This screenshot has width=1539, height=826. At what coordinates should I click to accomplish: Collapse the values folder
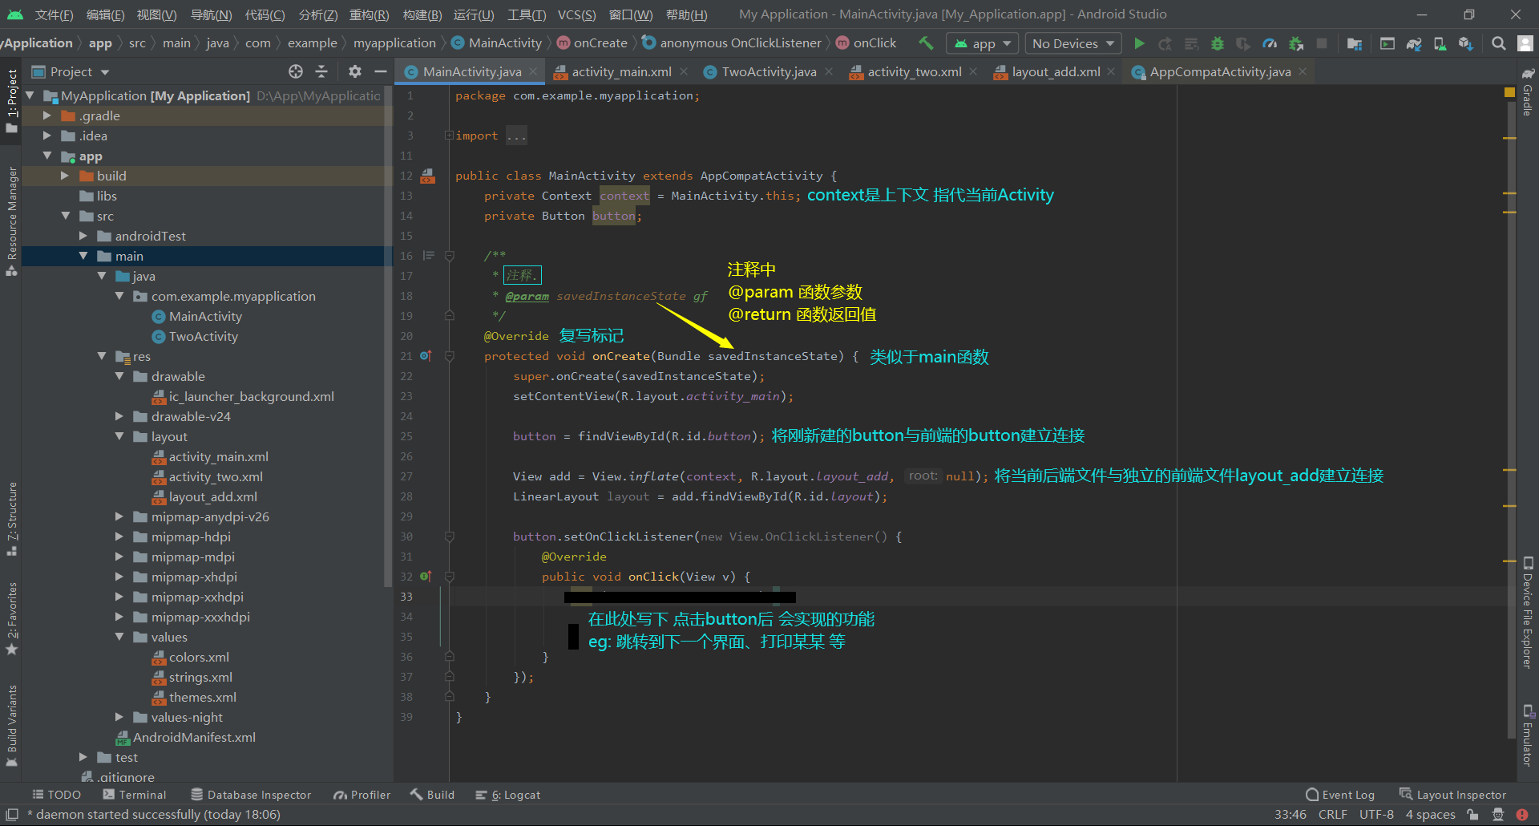click(x=119, y=637)
